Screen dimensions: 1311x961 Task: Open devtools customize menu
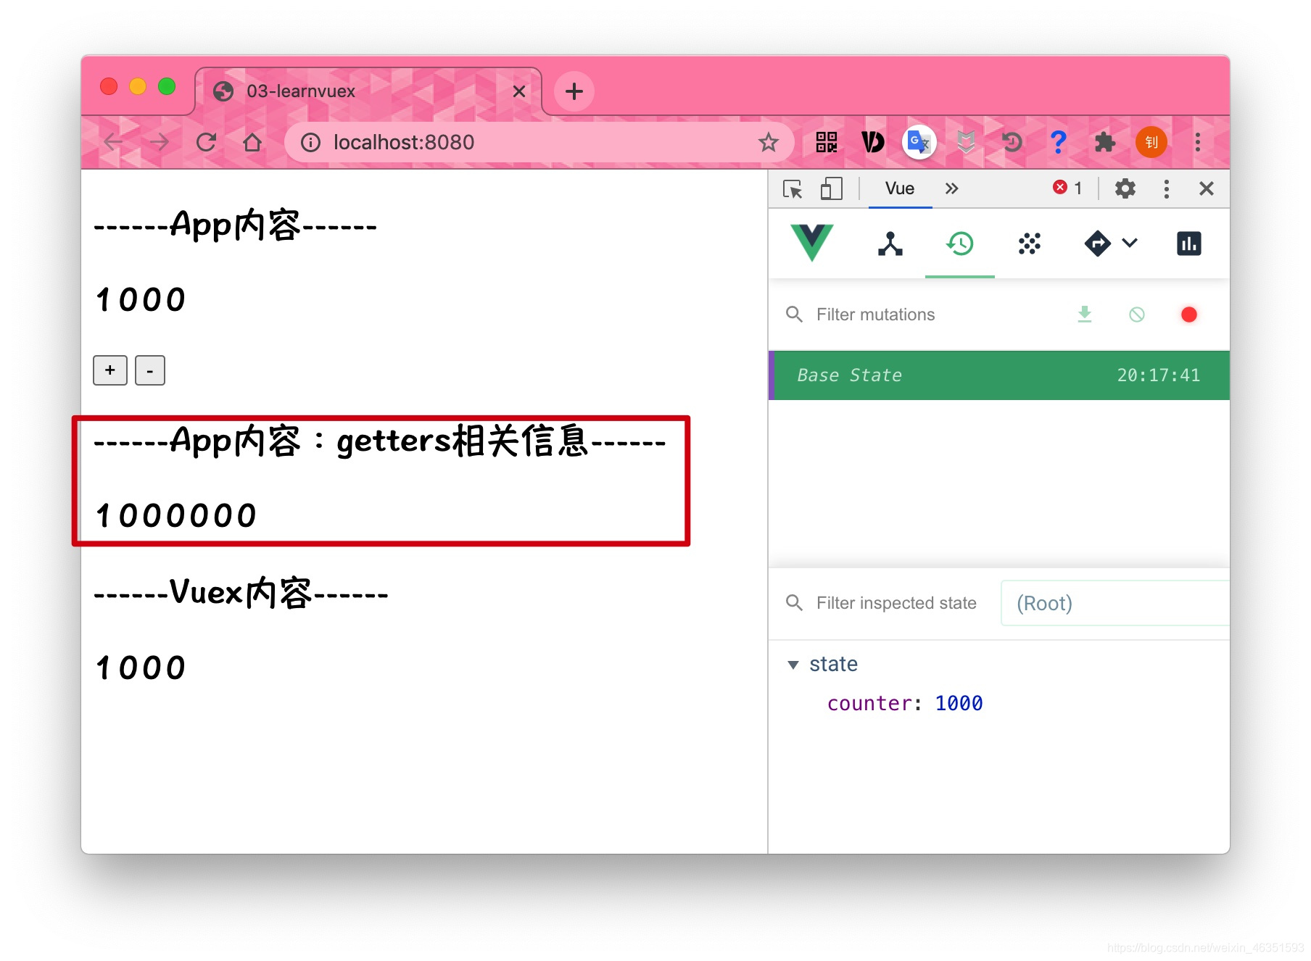(1167, 188)
